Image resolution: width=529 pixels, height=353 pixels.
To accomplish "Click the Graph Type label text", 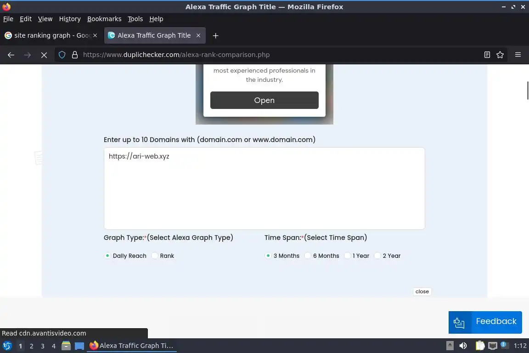I will [x=169, y=238].
